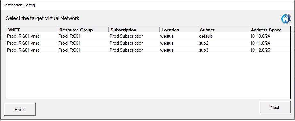This screenshot has height=121, width=295.
Task: Click westus location in sub3 row
Action: pos(167,50)
